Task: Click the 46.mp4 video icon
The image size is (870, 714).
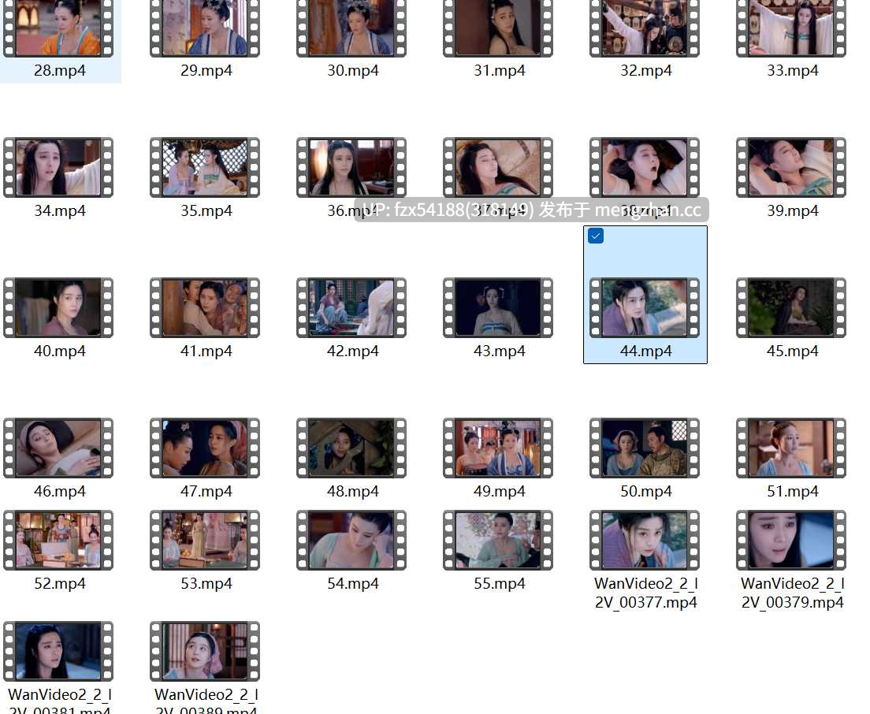Action: click(x=58, y=448)
